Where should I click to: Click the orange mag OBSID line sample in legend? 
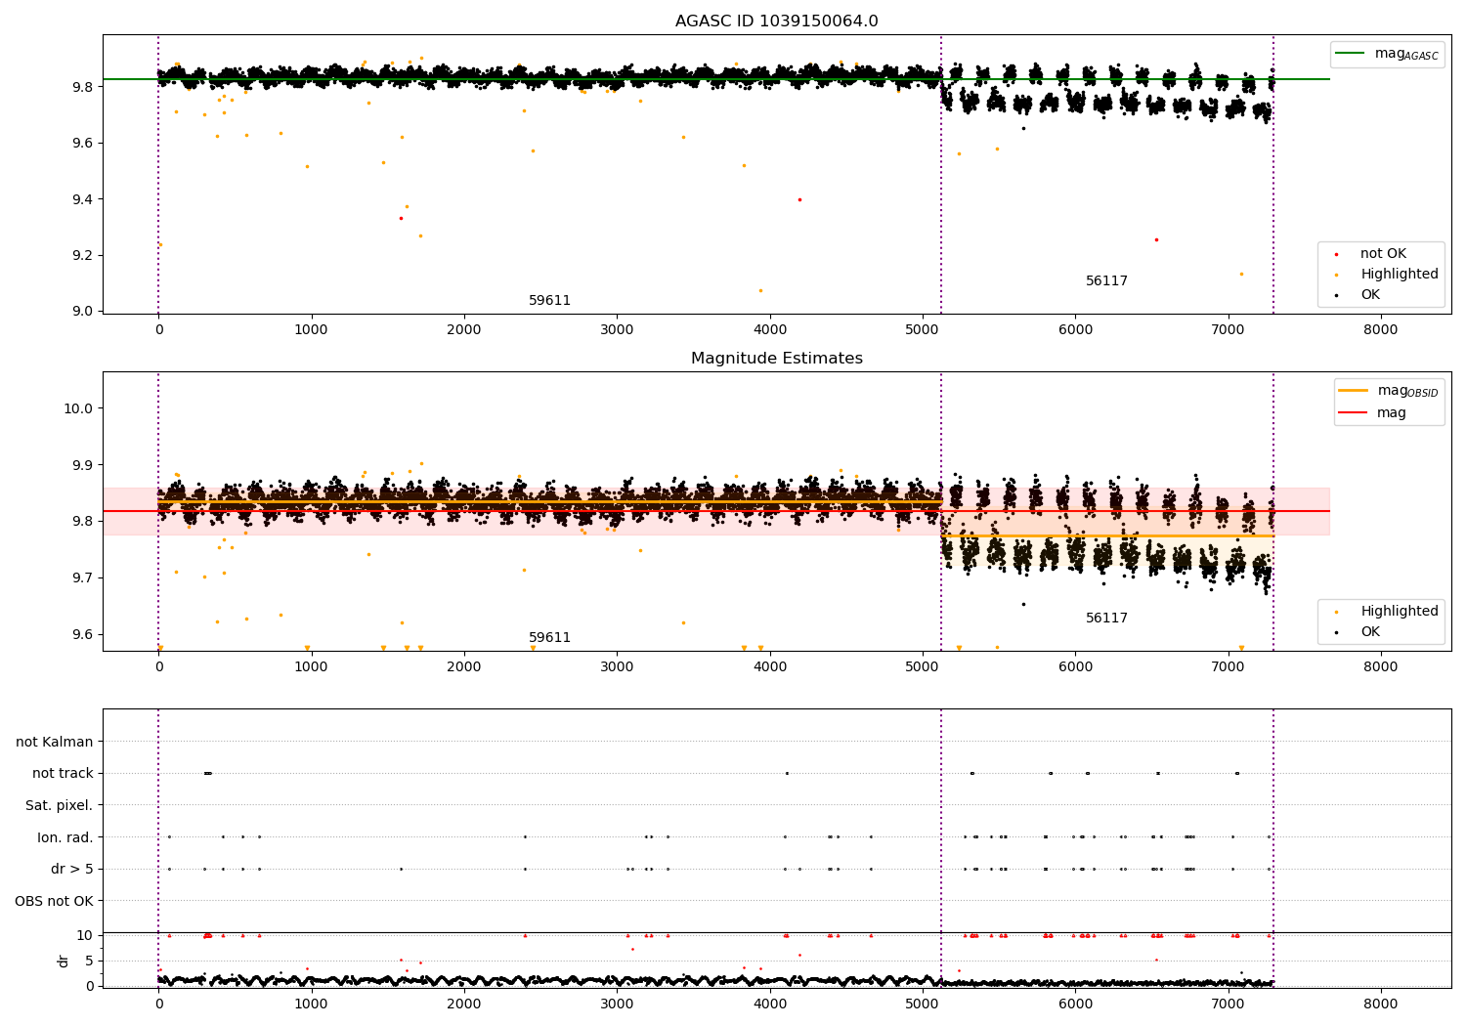pos(1354,391)
